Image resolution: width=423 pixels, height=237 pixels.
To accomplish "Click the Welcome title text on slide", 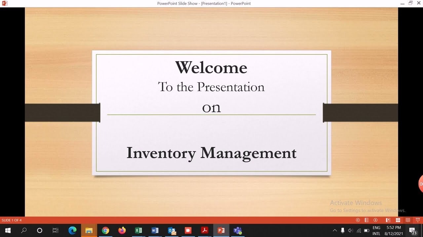I will [x=211, y=67].
